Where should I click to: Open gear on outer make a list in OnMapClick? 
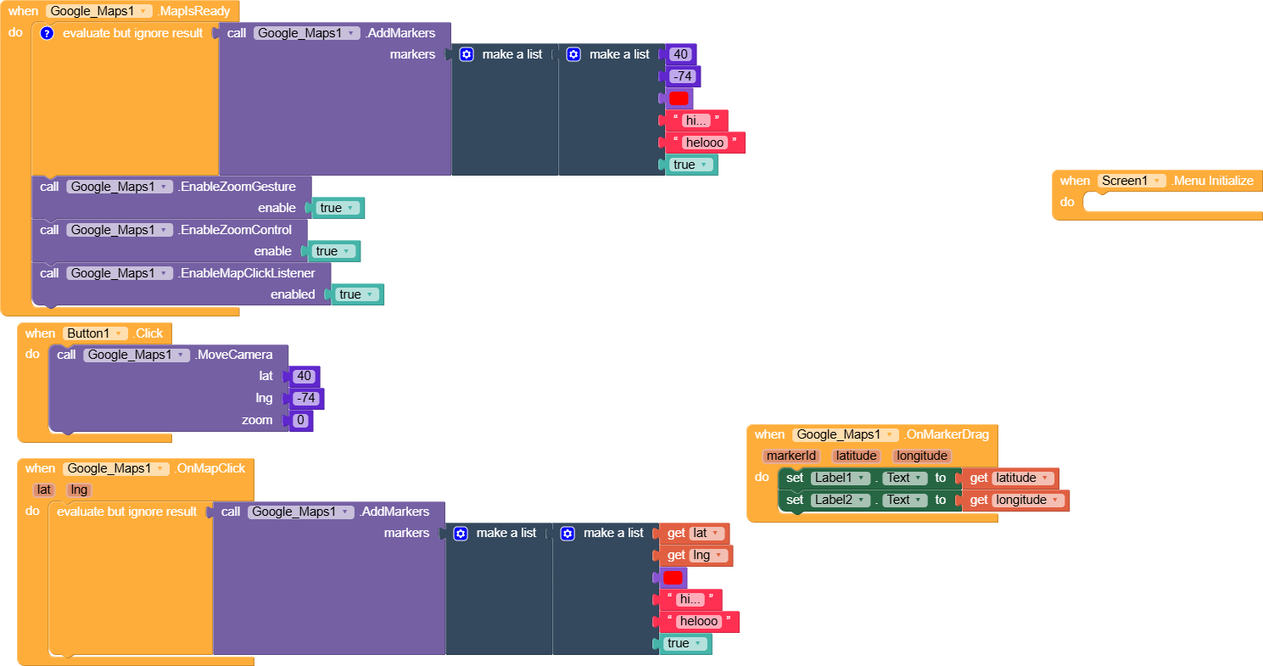(461, 534)
